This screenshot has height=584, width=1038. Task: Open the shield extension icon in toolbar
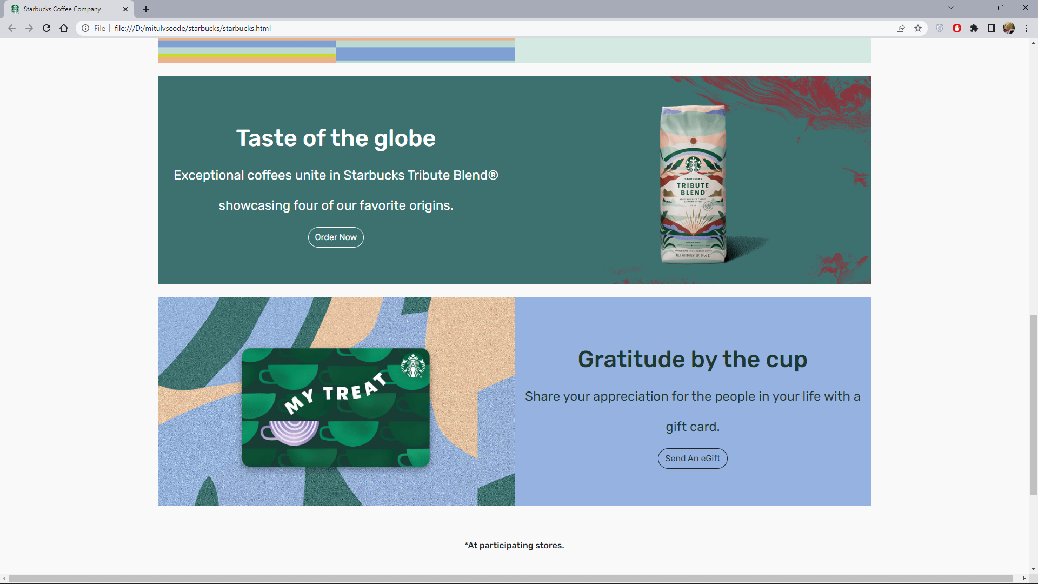click(x=939, y=28)
